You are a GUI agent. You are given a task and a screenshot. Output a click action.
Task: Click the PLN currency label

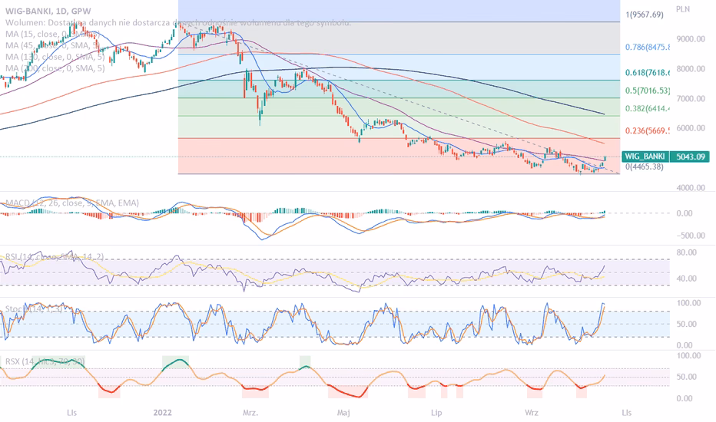(683, 9)
